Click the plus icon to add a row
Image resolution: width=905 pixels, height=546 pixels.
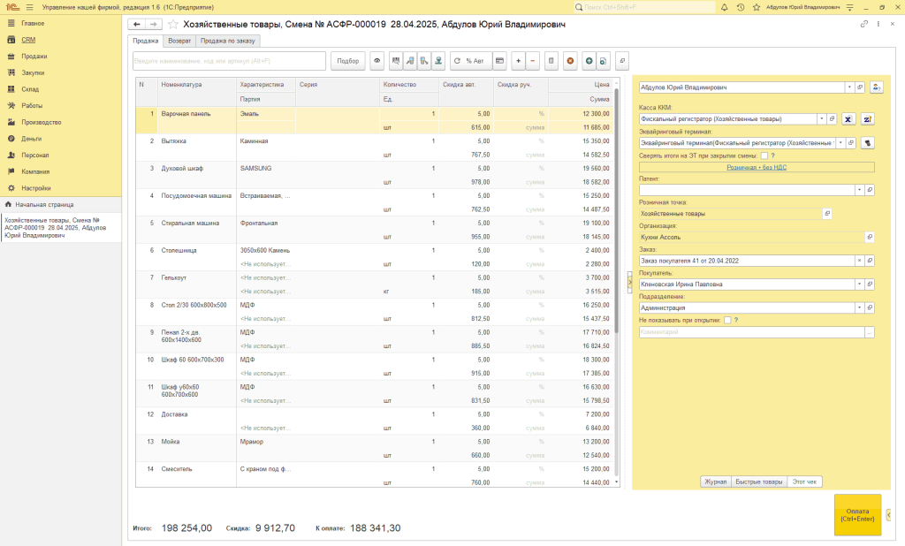coord(519,61)
